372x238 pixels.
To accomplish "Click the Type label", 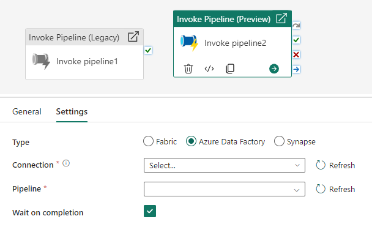I will 21,142.
